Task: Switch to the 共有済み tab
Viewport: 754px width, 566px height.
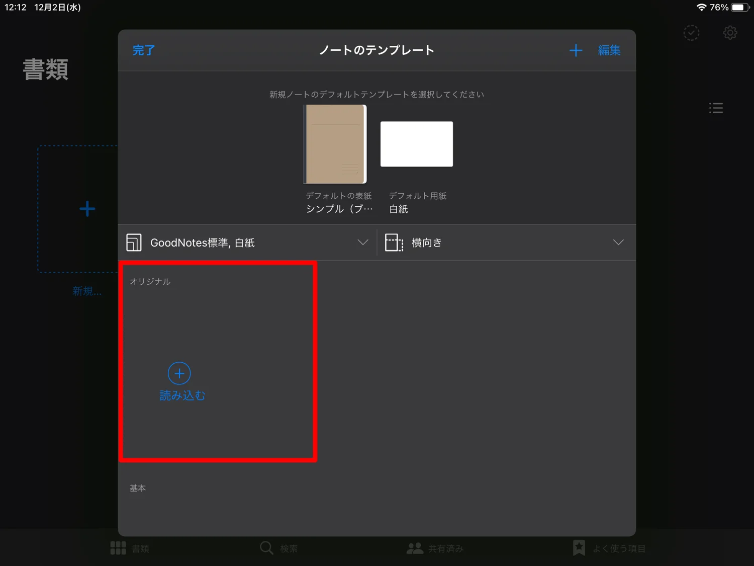Action: pyautogui.click(x=435, y=548)
